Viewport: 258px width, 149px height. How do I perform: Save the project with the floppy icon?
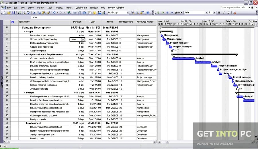point(13,13)
